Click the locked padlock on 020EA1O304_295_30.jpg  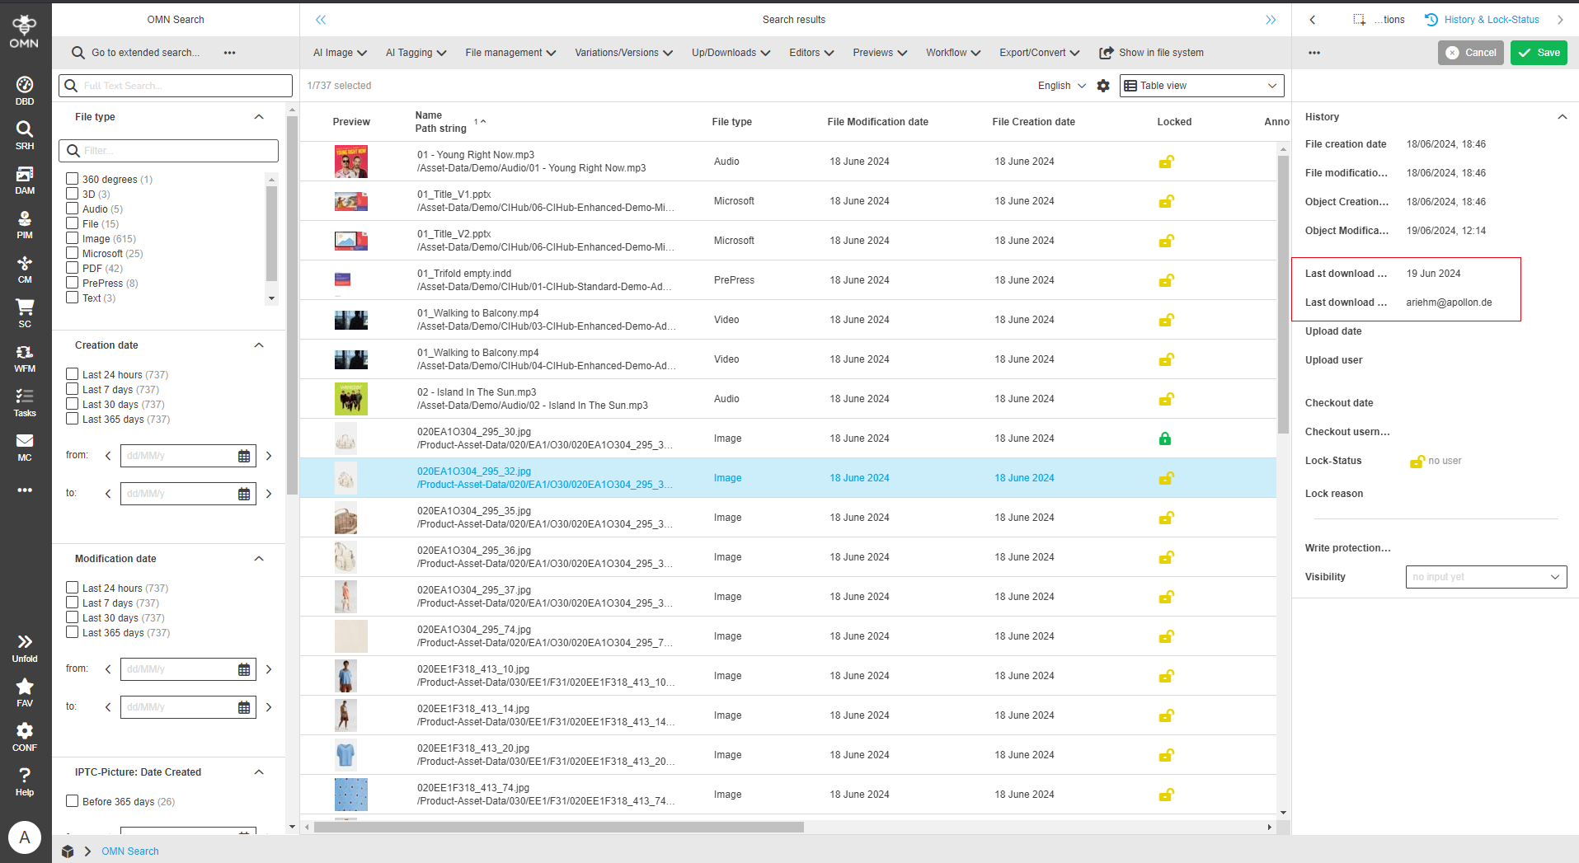[x=1165, y=438]
